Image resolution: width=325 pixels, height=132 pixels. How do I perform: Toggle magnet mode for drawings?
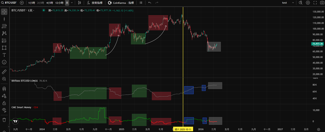click(x=4, y=89)
